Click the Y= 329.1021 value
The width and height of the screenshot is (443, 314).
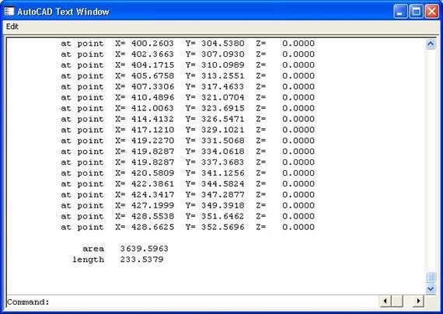pyautogui.click(x=222, y=130)
